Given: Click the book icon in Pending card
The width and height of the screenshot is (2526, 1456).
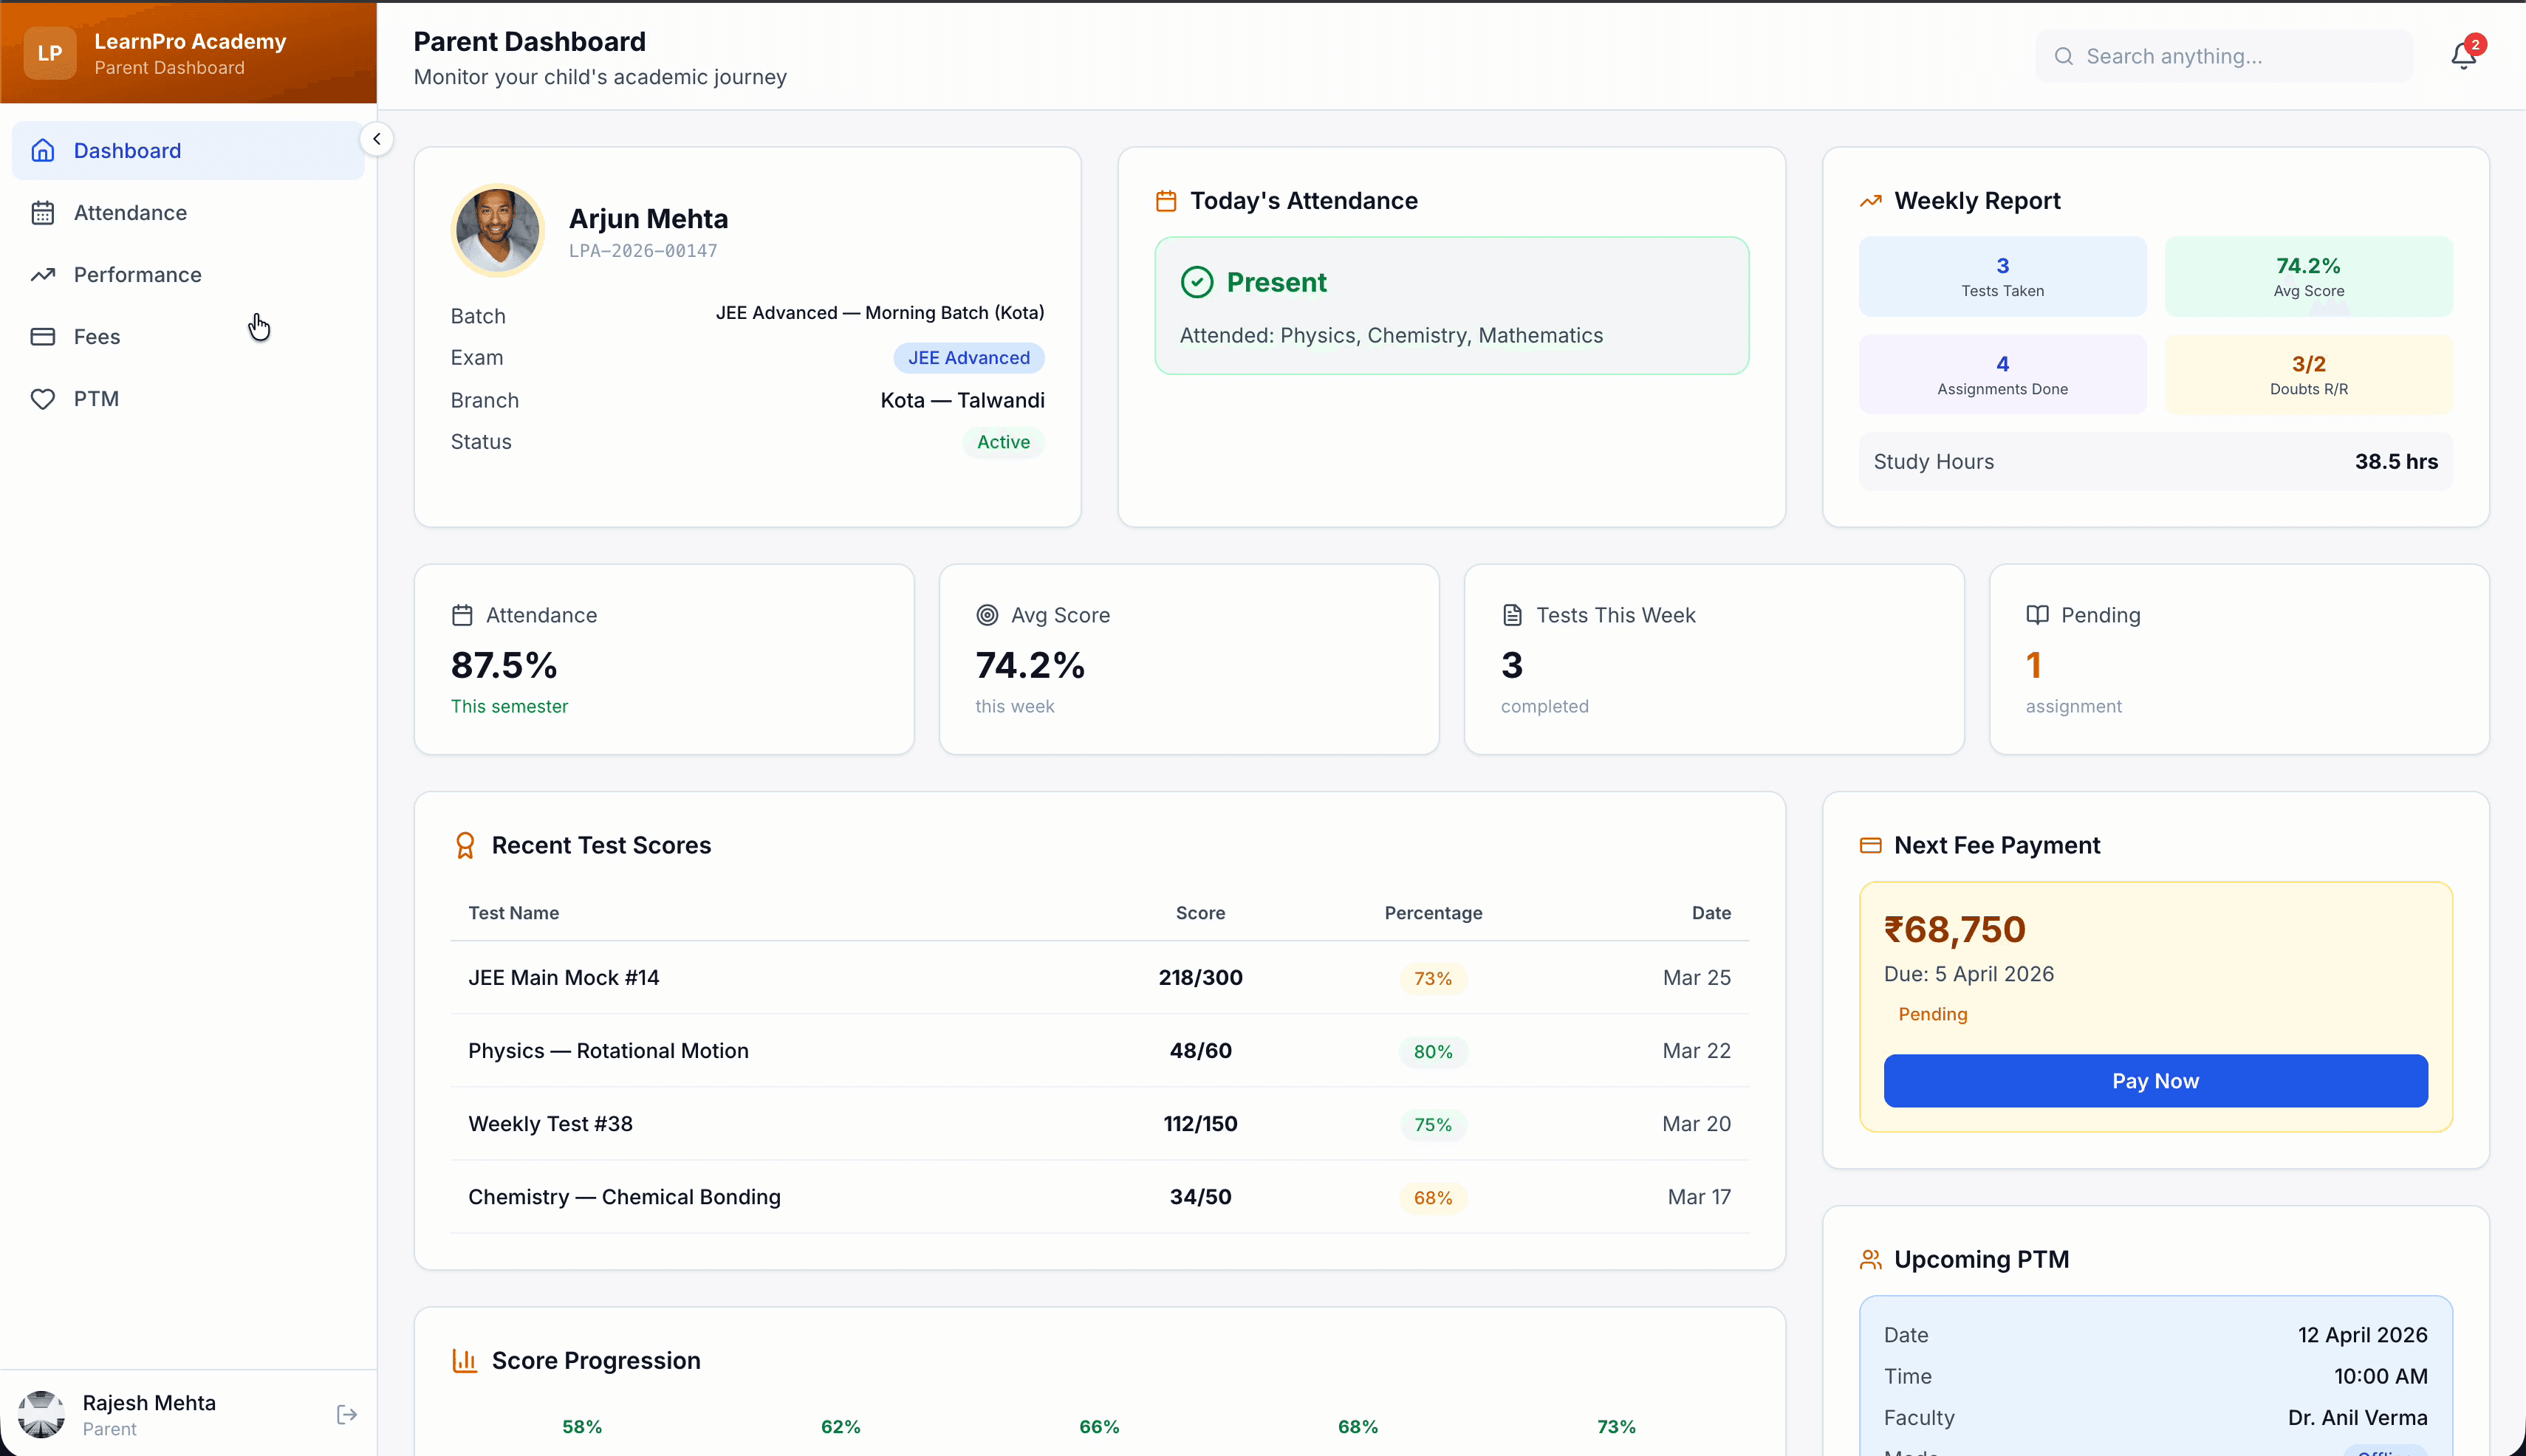Looking at the screenshot, I should (2037, 614).
